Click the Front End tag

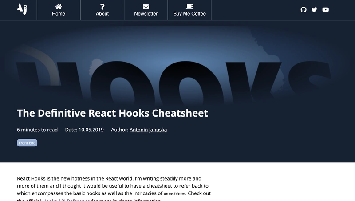click(x=27, y=143)
